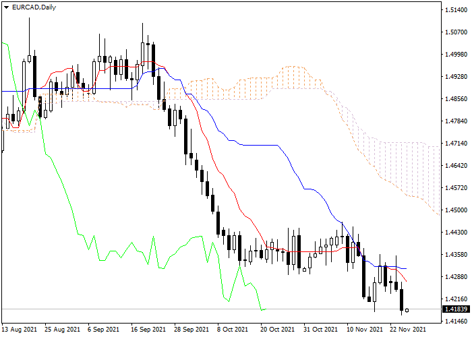Image resolution: width=472 pixels, height=337 pixels.
Task: Select price level 1.41460 on the axis
Action: point(456,321)
